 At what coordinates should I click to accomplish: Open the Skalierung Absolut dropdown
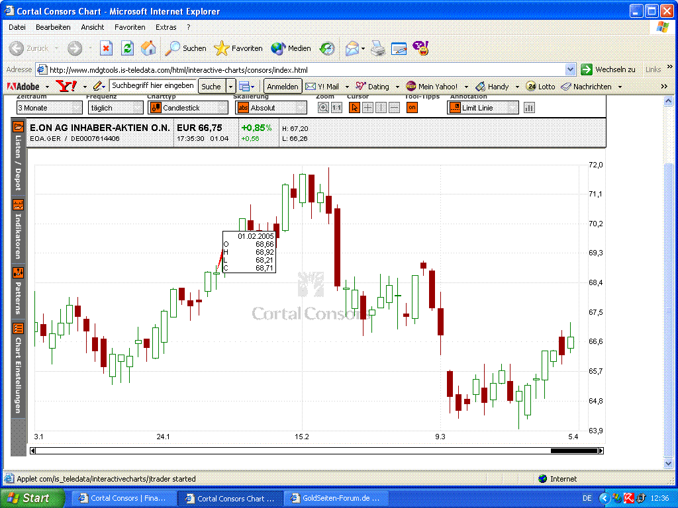click(271, 108)
